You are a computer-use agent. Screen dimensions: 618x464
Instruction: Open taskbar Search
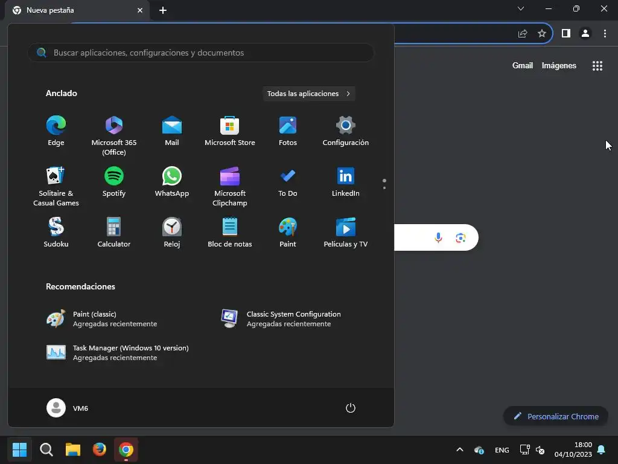46,449
